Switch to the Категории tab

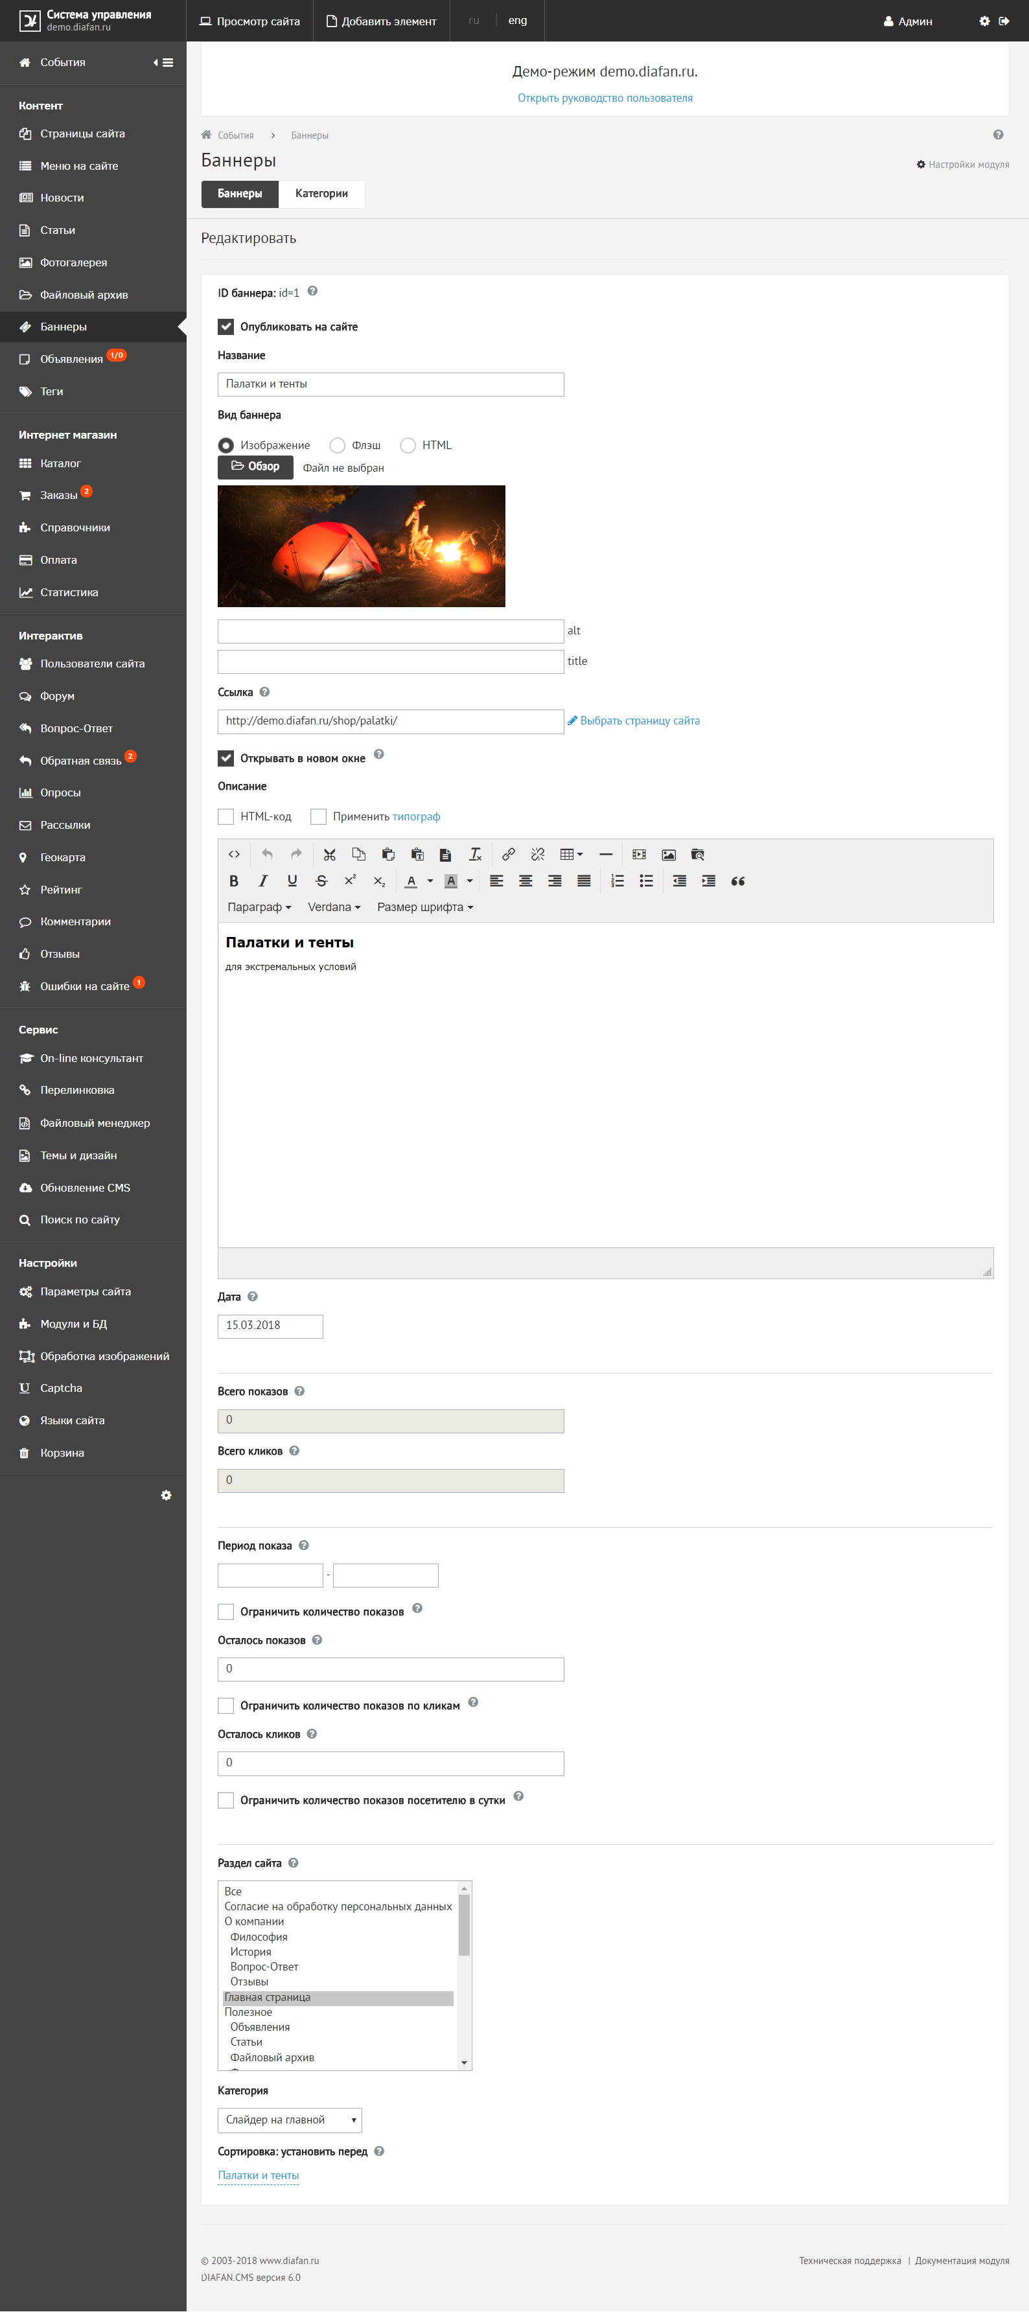click(x=321, y=194)
